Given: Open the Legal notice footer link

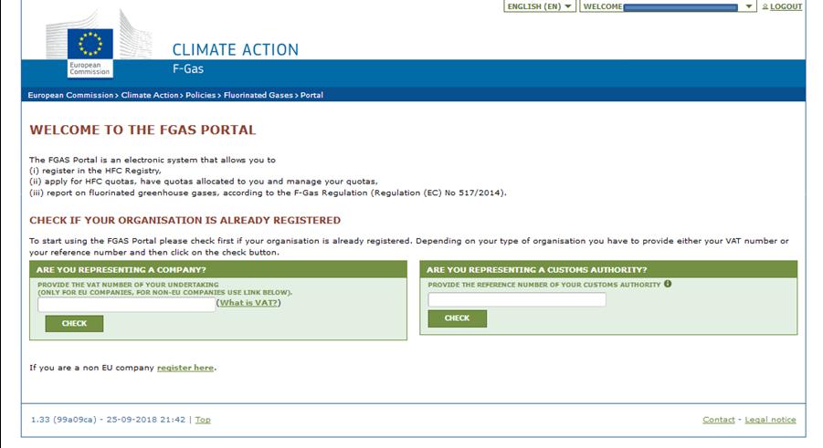Looking at the screenshot, I should click(770, 420).
